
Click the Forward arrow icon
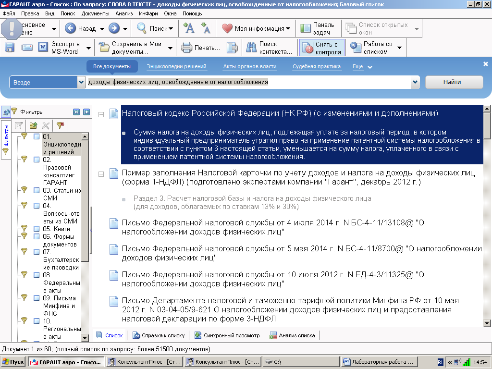click(x=114, y=28)
